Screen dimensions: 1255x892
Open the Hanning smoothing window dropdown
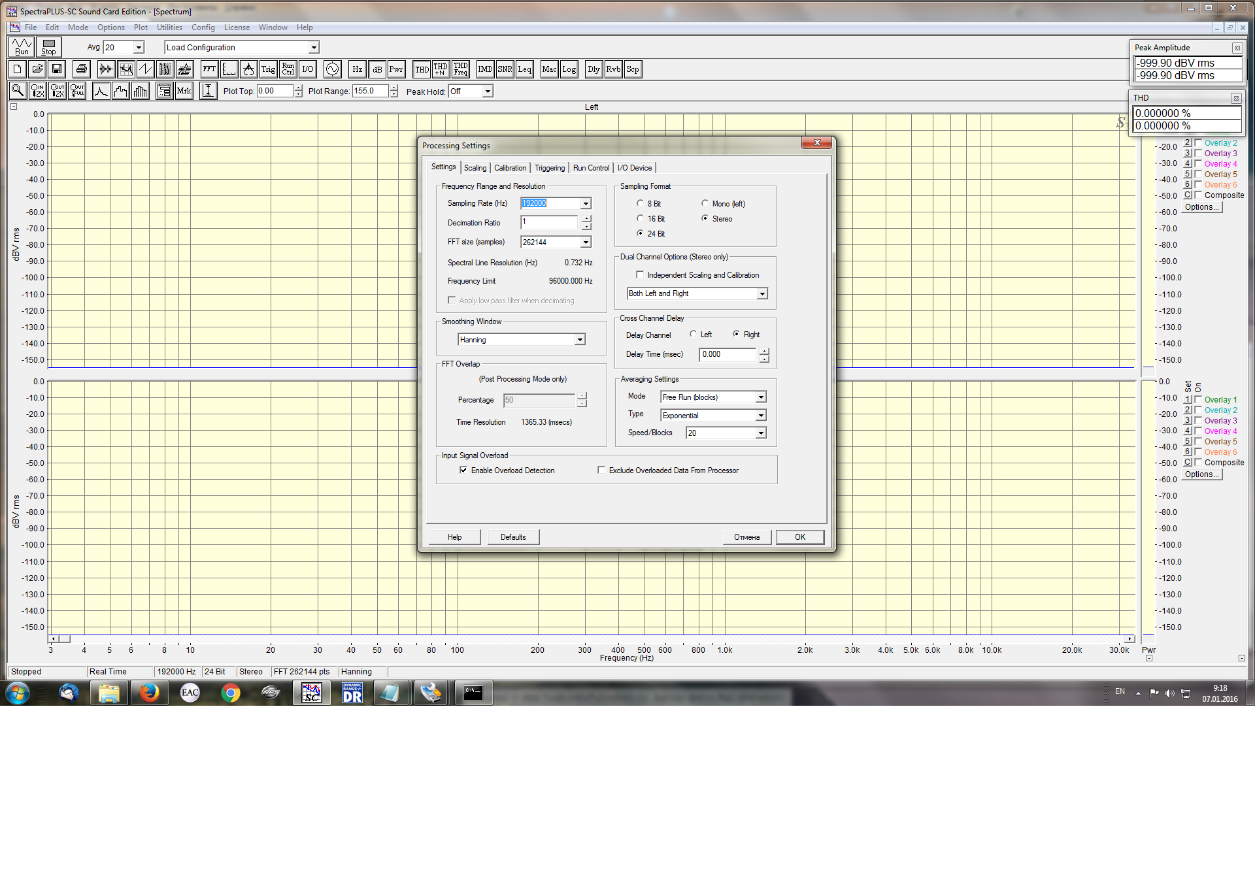tap(580, 340)
